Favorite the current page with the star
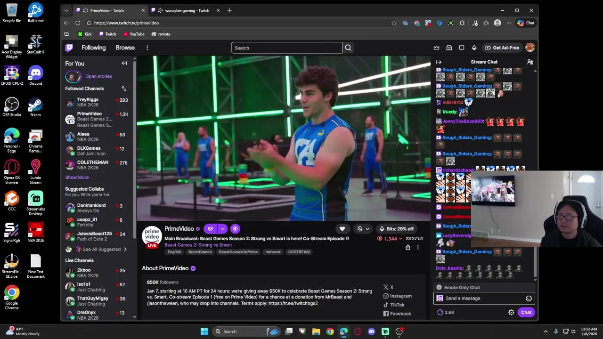This screenshot has width=603, height=339. pos(394,23)
